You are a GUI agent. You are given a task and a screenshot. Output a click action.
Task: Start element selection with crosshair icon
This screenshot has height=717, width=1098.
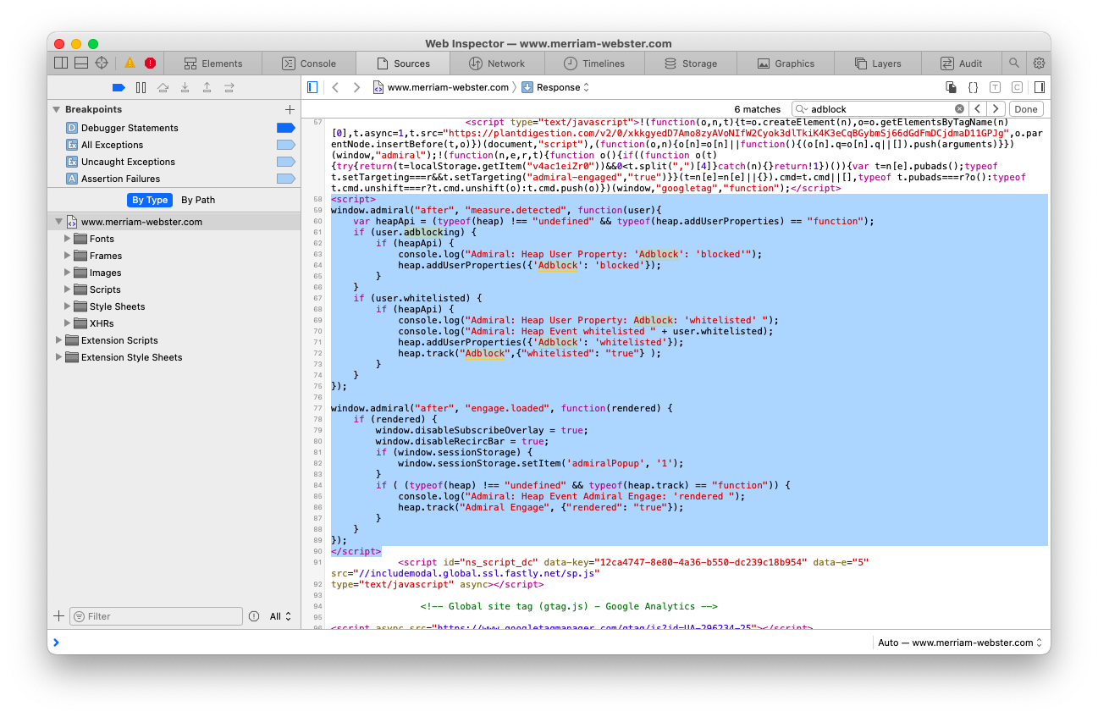(x=102, y=63)
